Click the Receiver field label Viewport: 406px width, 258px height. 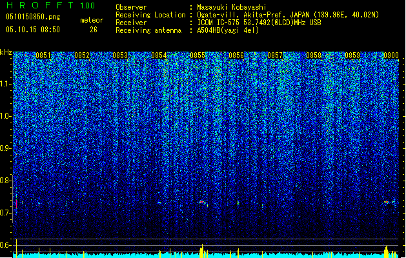(x=131, y=23)
